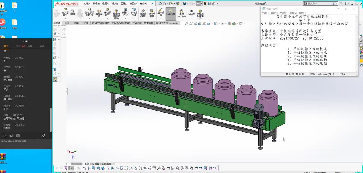Open the Appearances task pane icon
363x173 pixels.
[361, 52]
